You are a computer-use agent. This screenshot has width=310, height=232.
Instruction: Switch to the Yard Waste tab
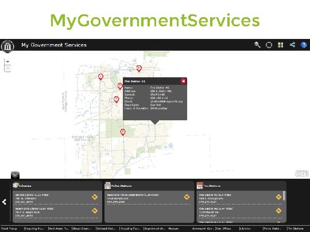[x=59, y=229]
